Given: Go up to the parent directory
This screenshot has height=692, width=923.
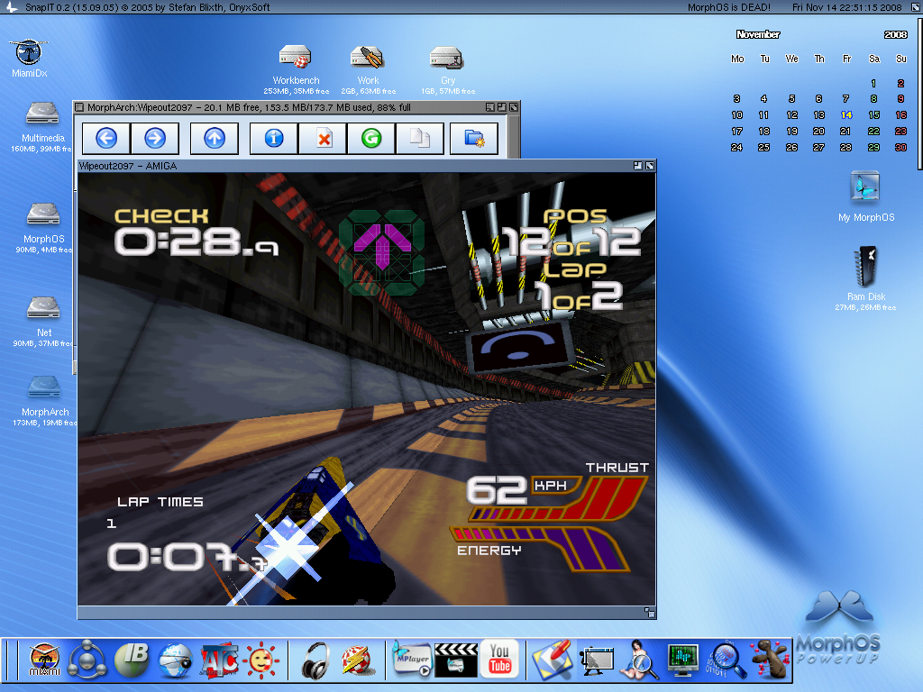Looking at the screenshot, I should click(215, 138).
